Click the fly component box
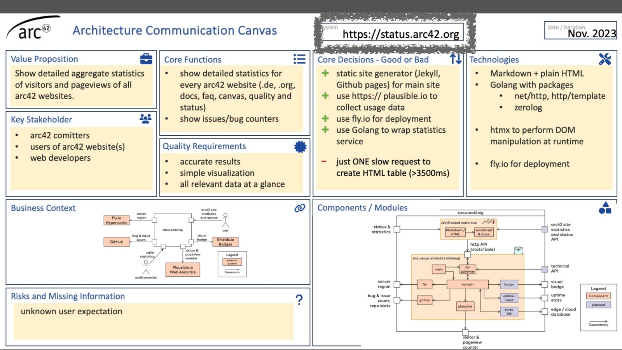 425,284
